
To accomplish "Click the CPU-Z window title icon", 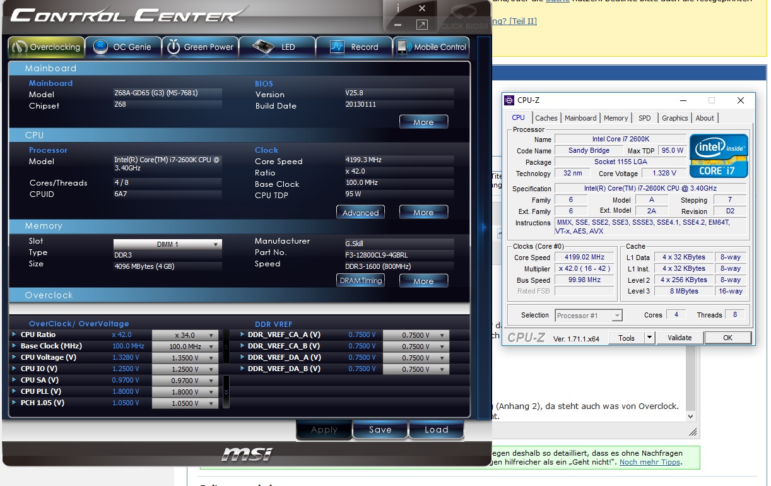I will 509,100.
